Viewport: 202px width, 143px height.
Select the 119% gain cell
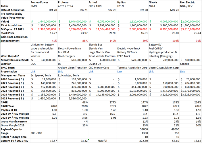pos(164,39)
